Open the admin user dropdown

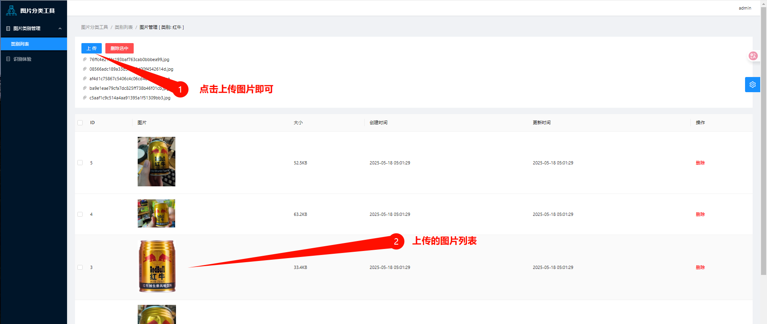coord(745,8)
